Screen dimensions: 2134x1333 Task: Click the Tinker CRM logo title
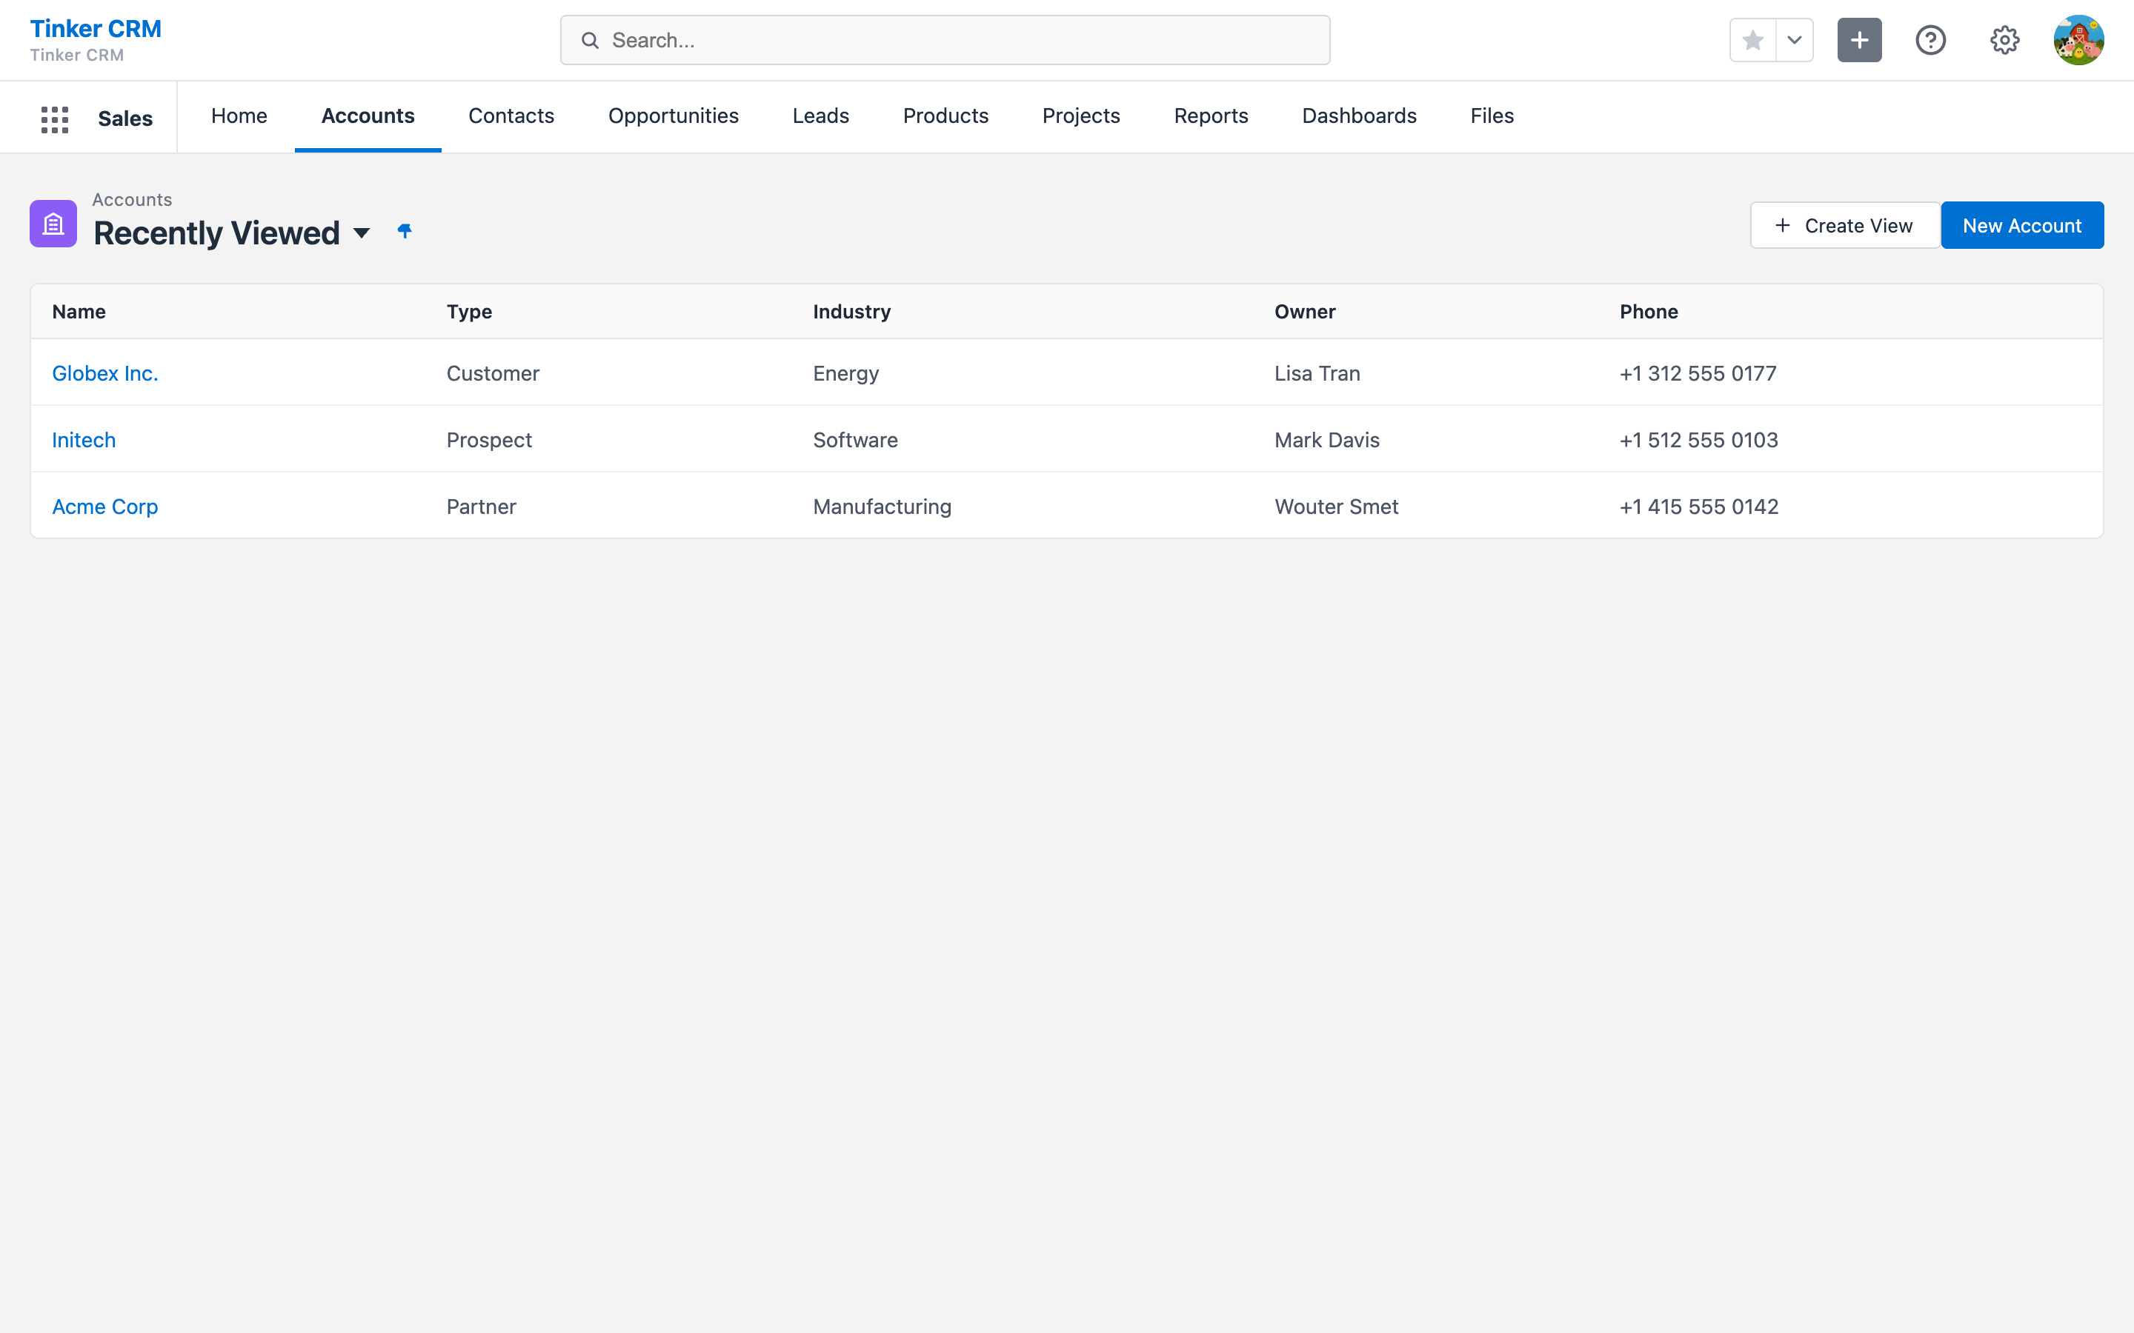96,29
